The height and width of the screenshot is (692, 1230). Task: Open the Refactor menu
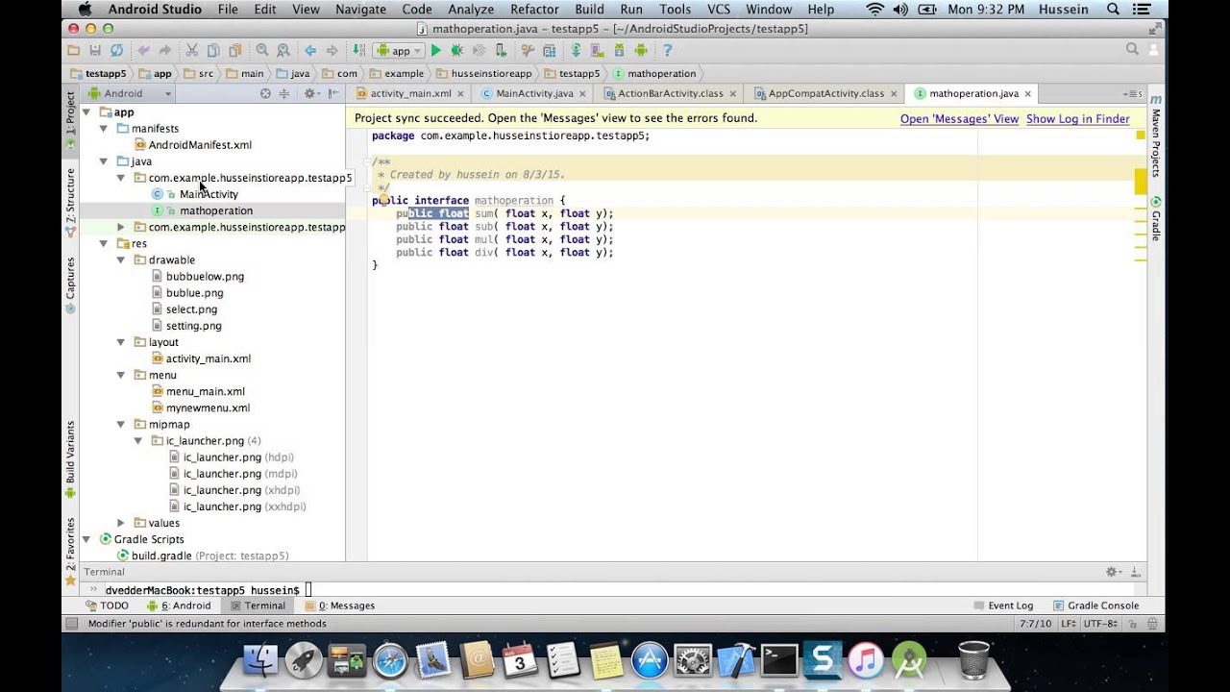point(534,10)
